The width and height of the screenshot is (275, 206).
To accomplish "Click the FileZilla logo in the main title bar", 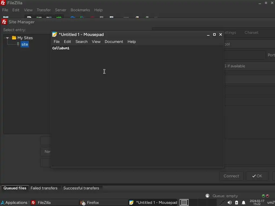I will (x=3, y=3).
